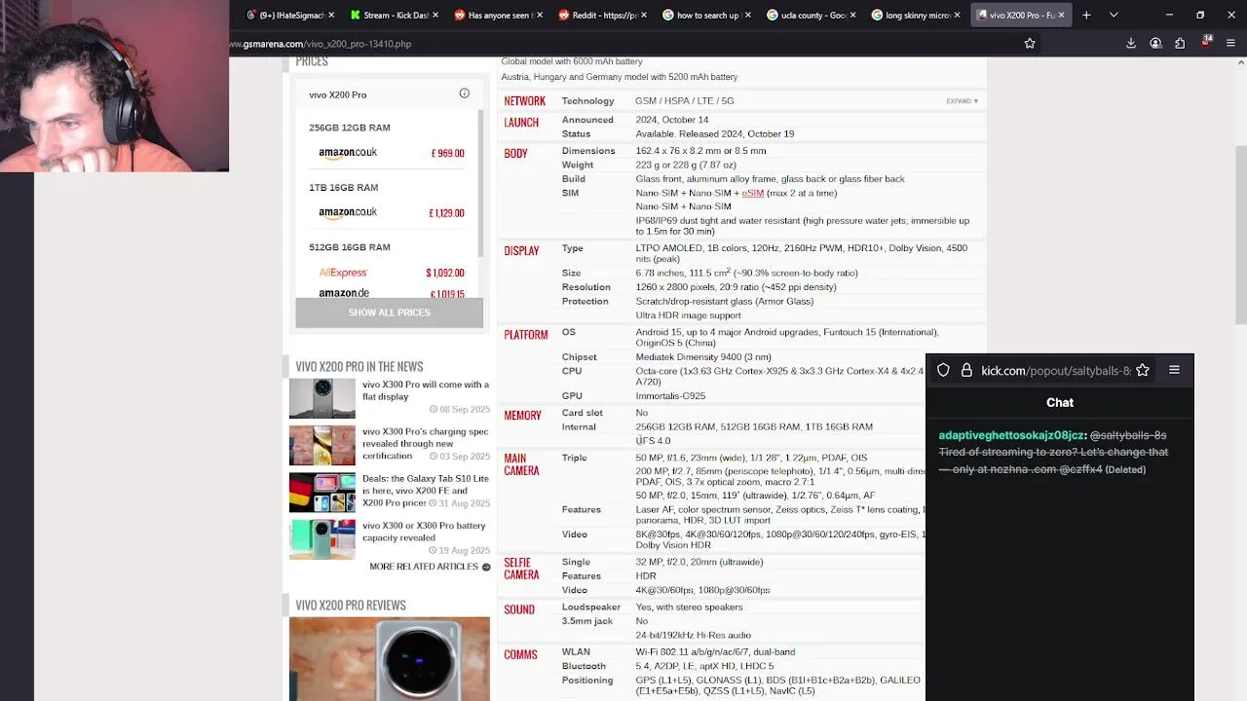Click the 'UFS 4.0' memory value
This screenshot has height=701, width=1247.
tap(653, 441)
